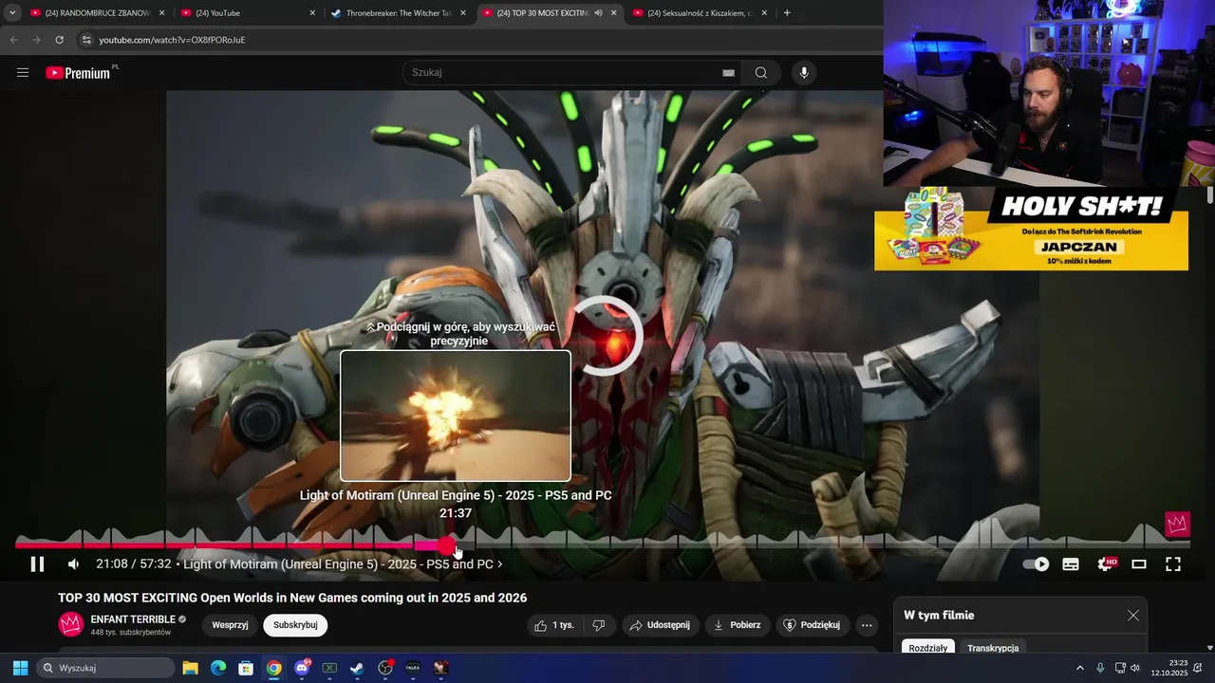Switch to theater mode view
The height and width of the screenshot is (683, 1215).
point(1139,564)
